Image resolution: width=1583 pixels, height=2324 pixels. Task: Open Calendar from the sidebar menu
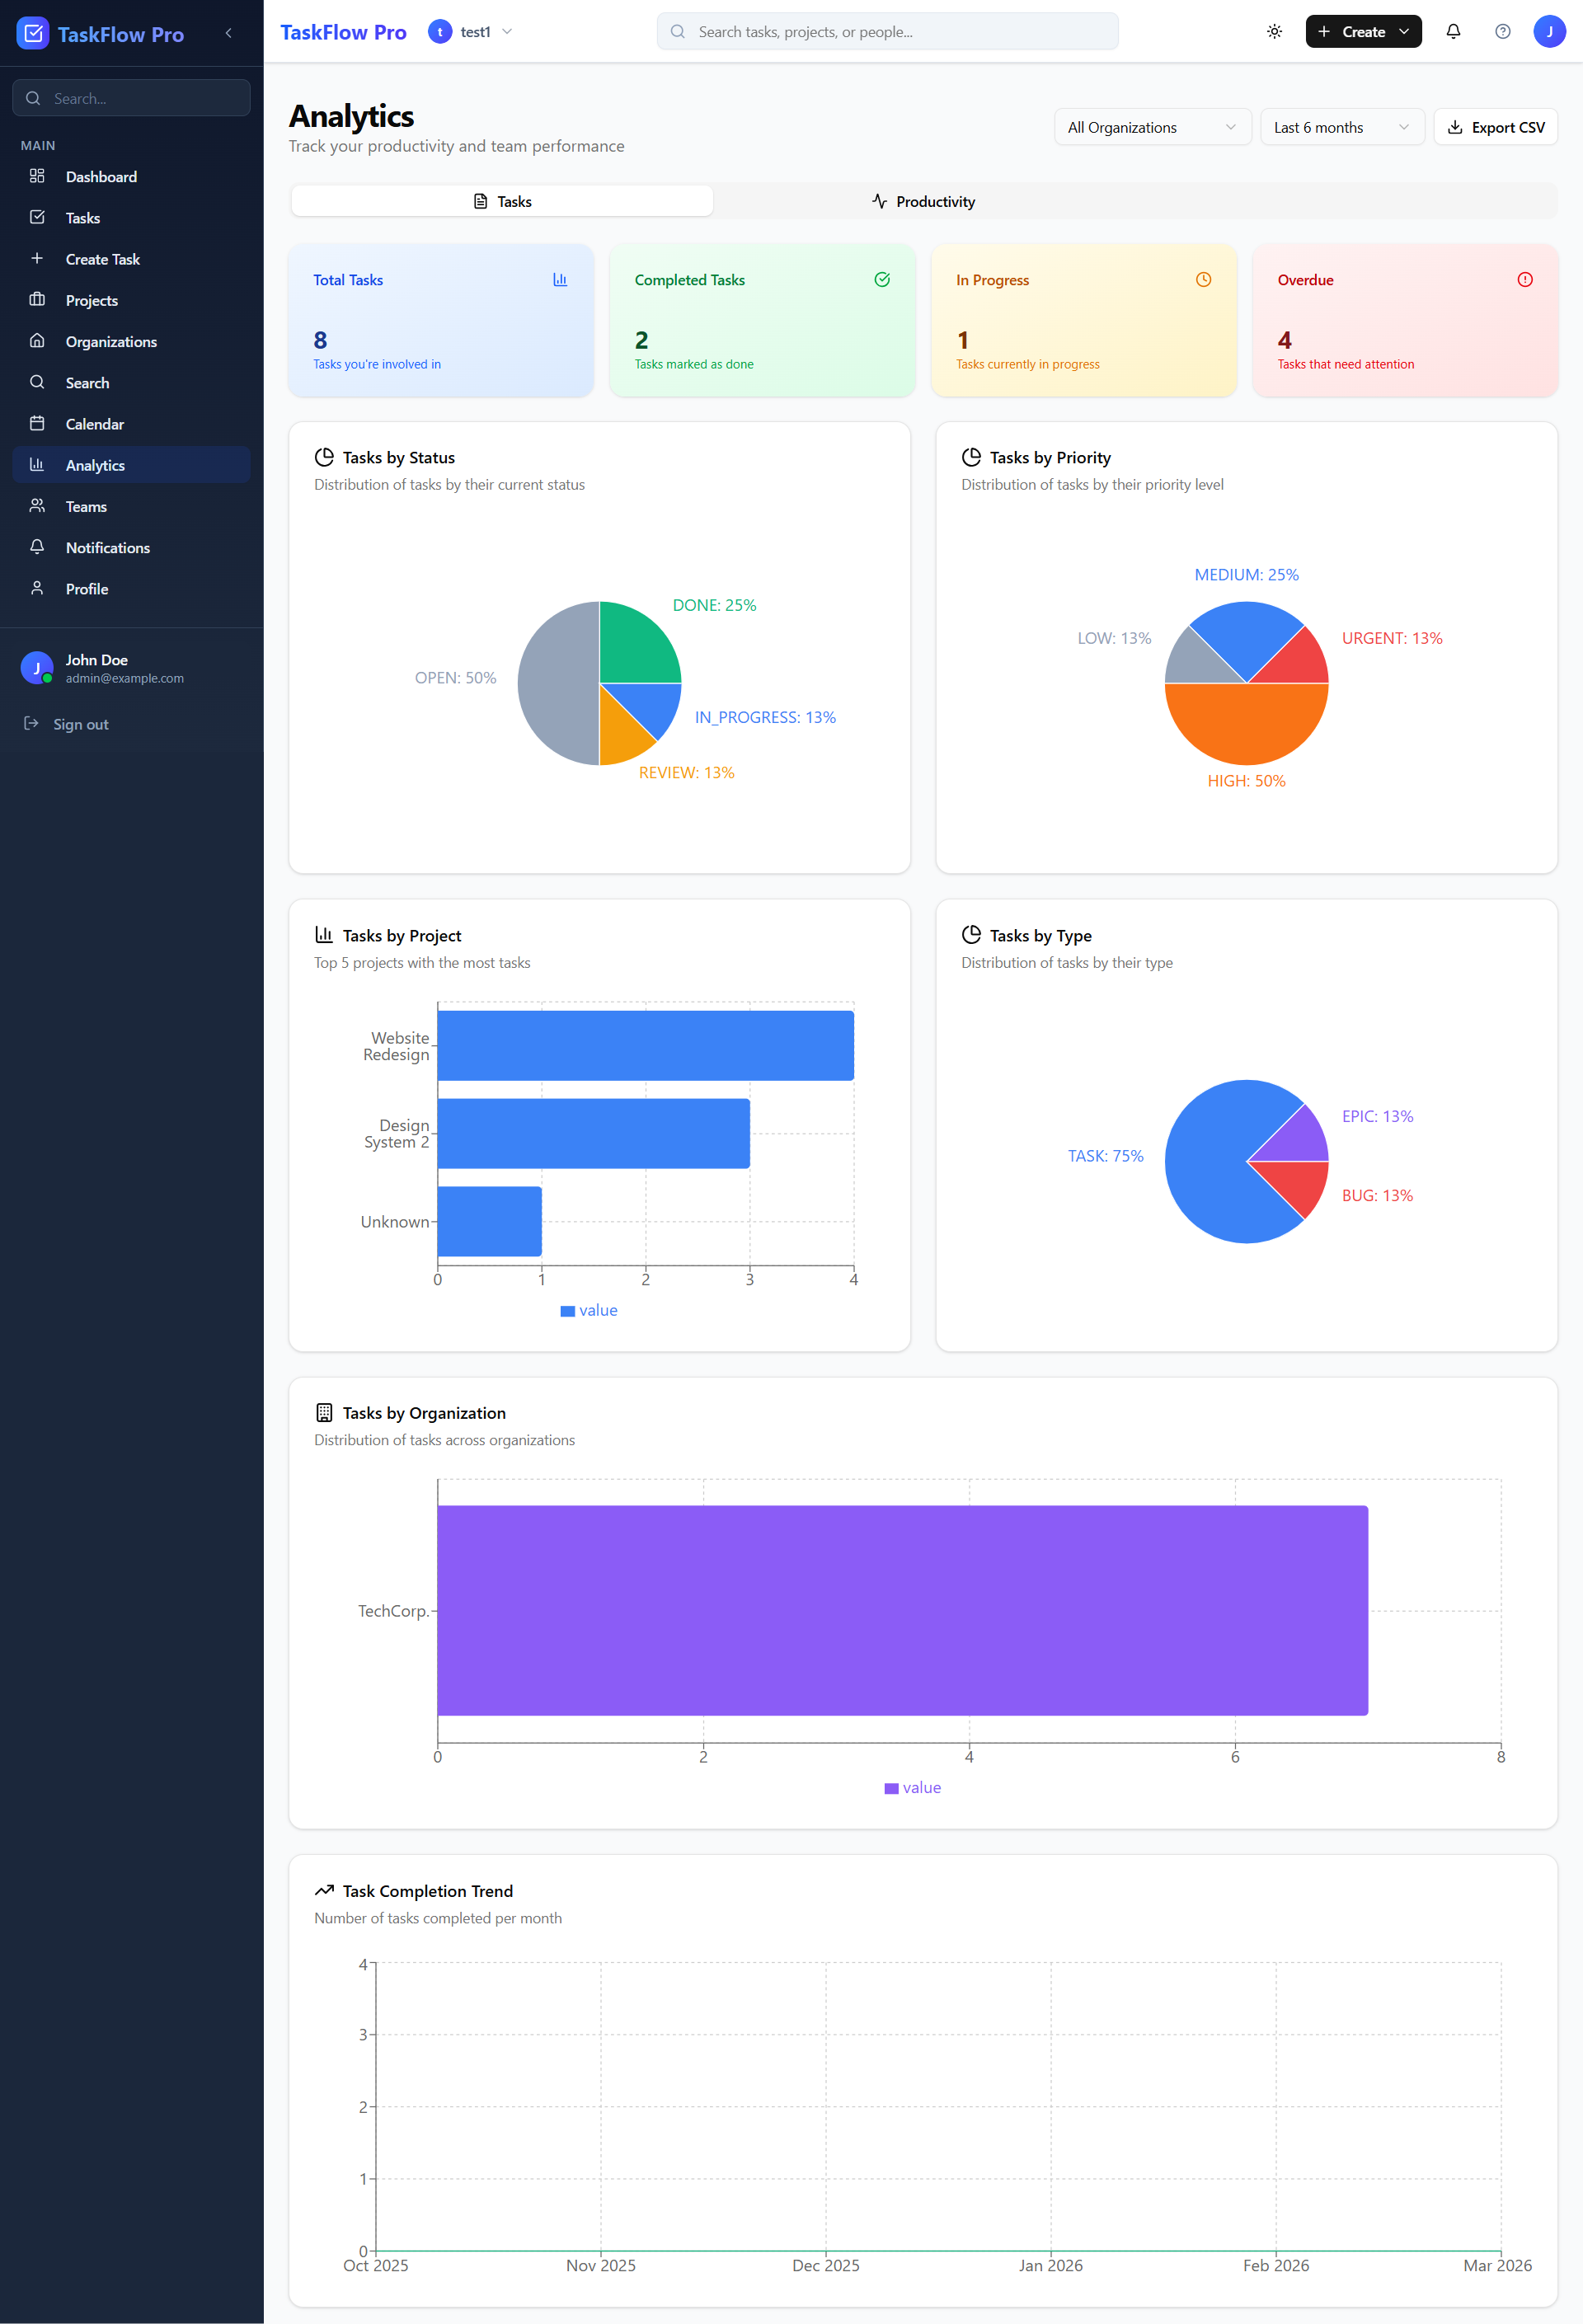(131, 424)
